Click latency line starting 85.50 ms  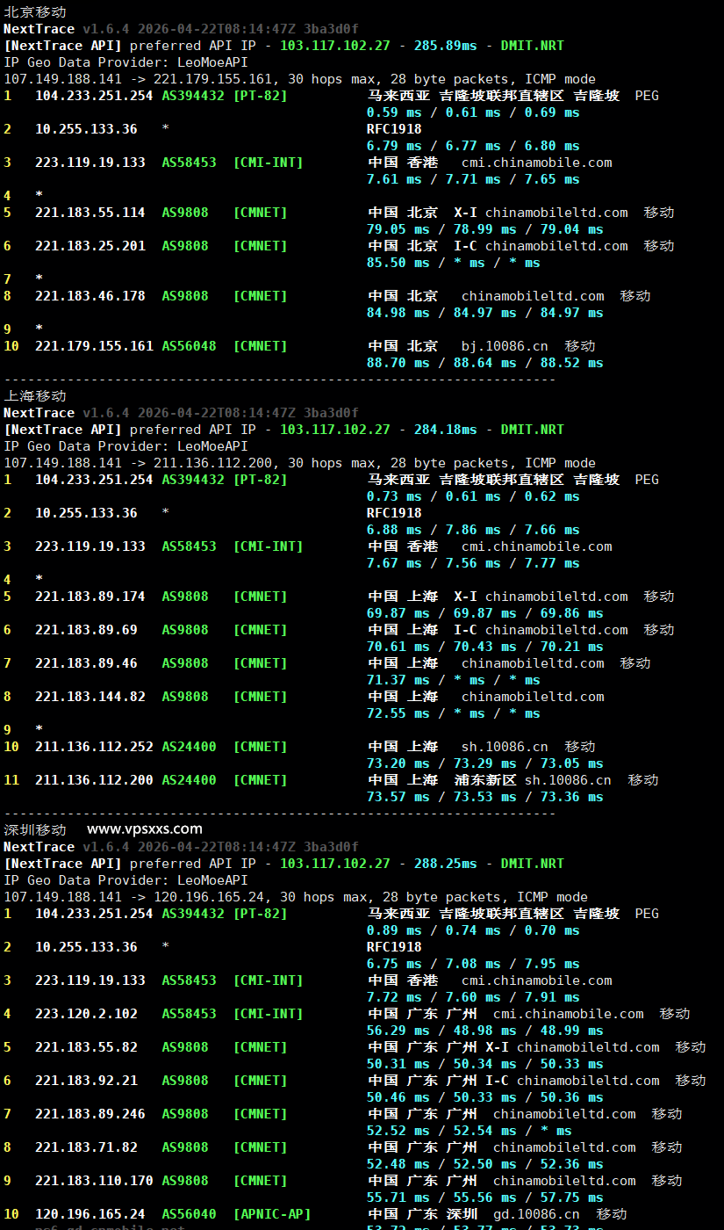click(454, 263)
